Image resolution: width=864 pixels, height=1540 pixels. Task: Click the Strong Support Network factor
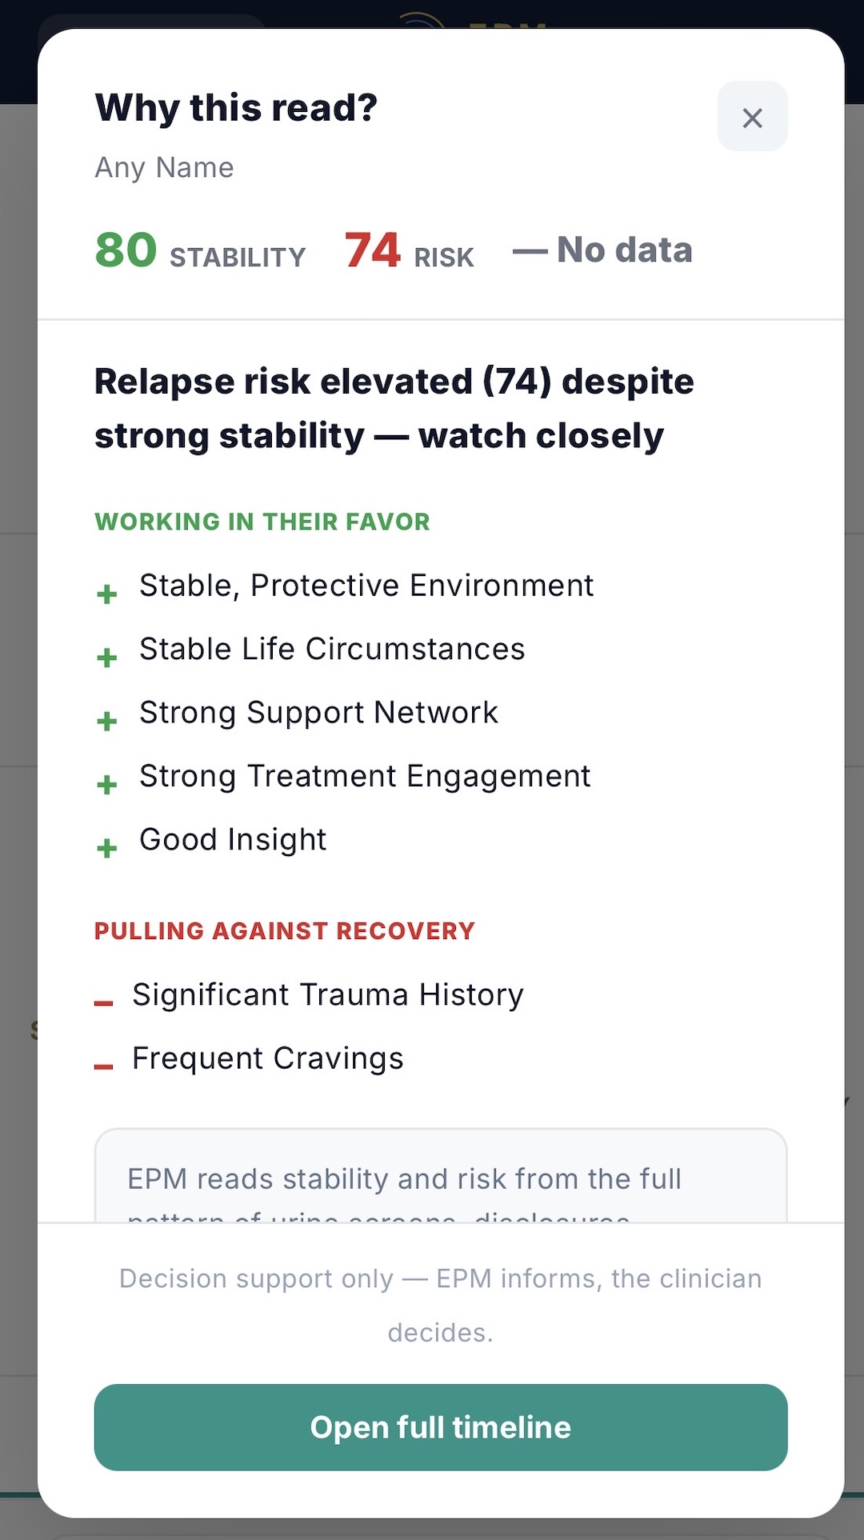(x=318, y=713)
